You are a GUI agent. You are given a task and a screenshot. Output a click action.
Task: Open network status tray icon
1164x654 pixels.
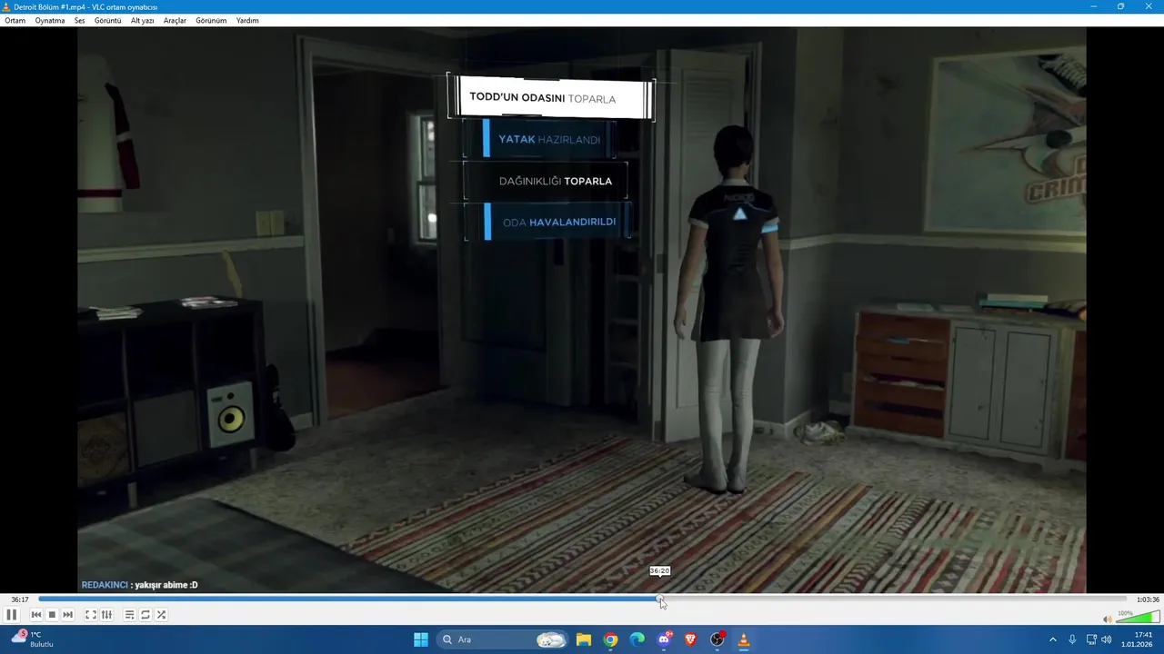click(1091, 639)
